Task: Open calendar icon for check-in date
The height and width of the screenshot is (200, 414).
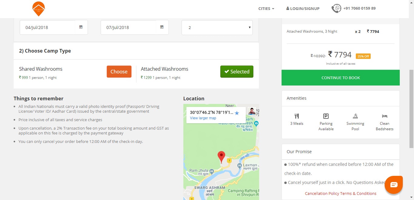Action: 81,27
